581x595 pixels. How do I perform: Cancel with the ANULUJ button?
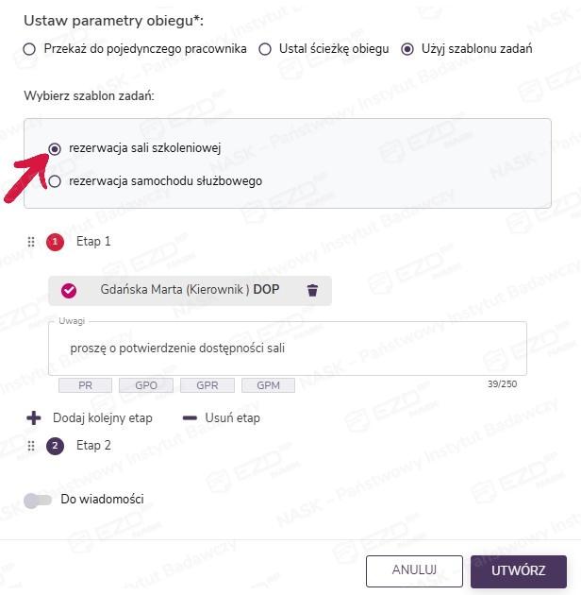click(414, 570)
